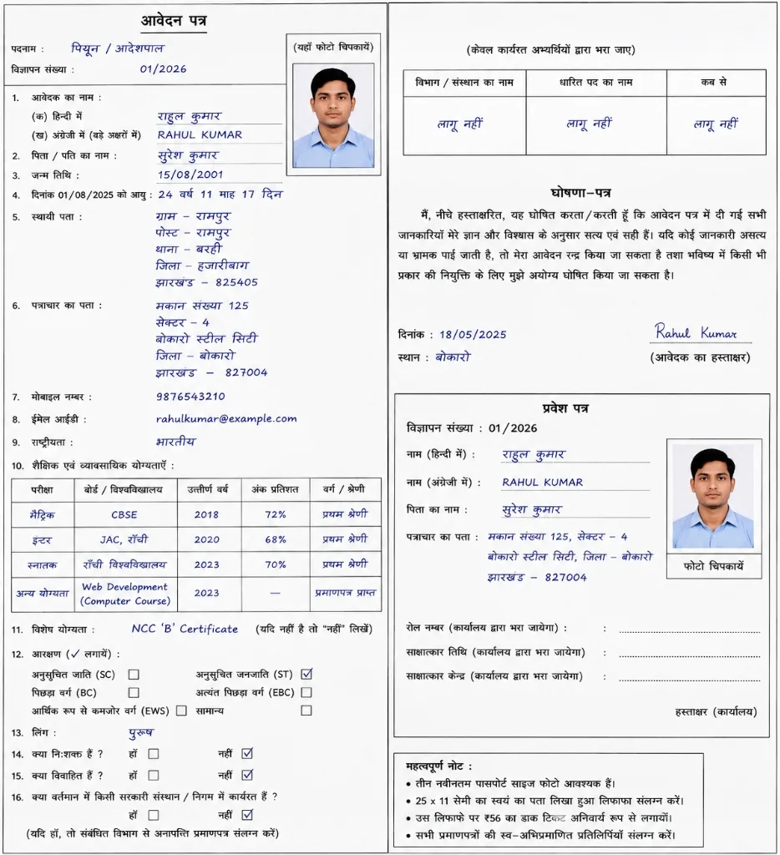Image resolution: width=780 pixels, height=855 pixels.
Task: Tick the अनुसूचित जाति (SC) checkbox
Action: [134, 675]
